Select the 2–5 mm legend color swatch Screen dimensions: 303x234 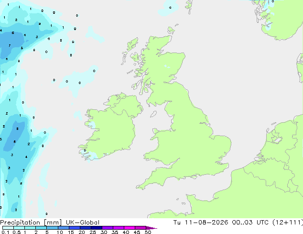coord(41,228)
